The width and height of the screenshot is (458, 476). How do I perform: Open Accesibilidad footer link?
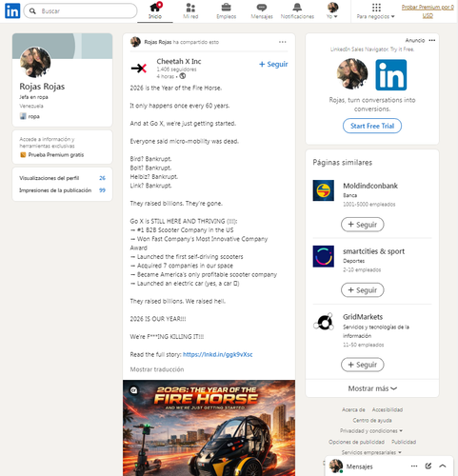[388, 409]
